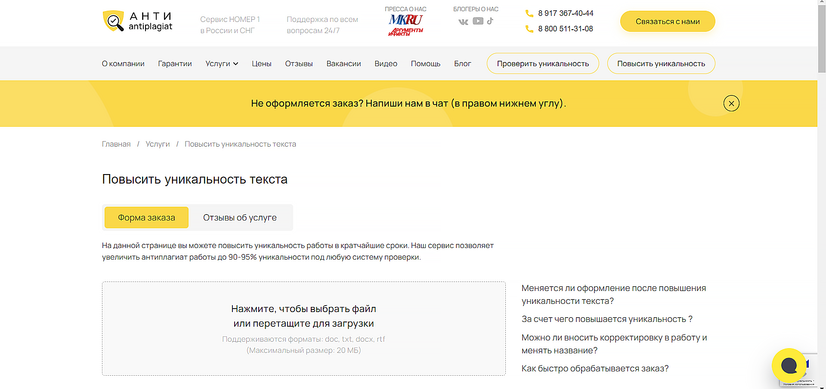
Task: Open the TikTok blogger icon
Action: [490, 21]
